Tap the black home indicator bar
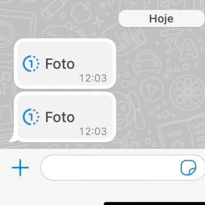The height and width of the screenshot is (205, 205). tap(154, 203)
